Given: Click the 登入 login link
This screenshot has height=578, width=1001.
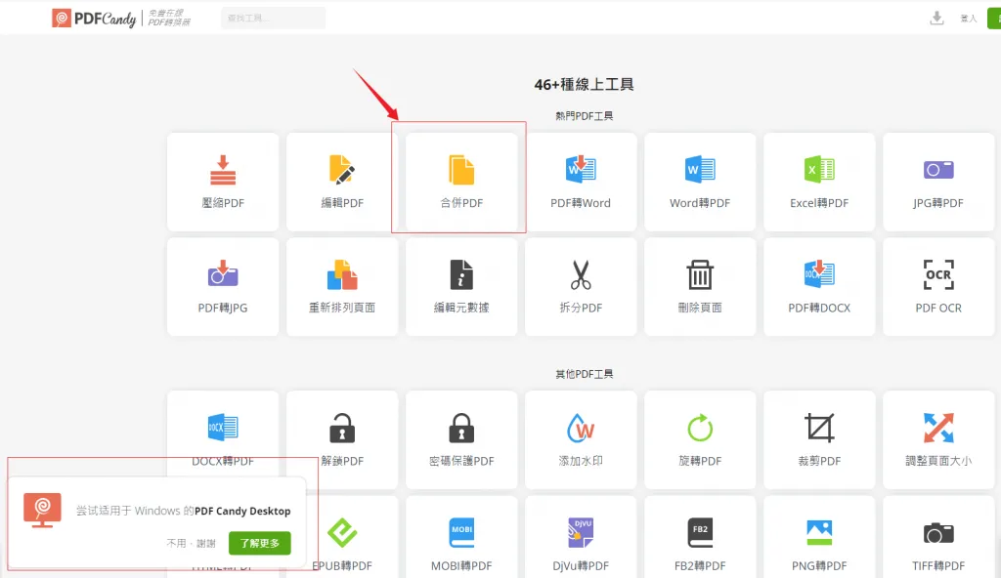Looking at the screenshot, I should coord(969,19).
